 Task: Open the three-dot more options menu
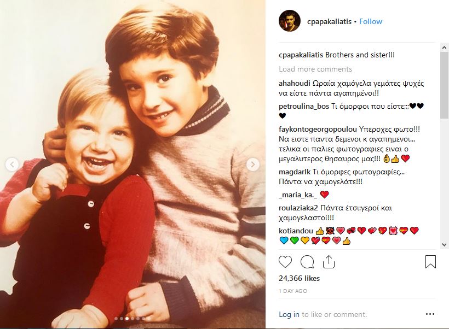click(430, 314)
